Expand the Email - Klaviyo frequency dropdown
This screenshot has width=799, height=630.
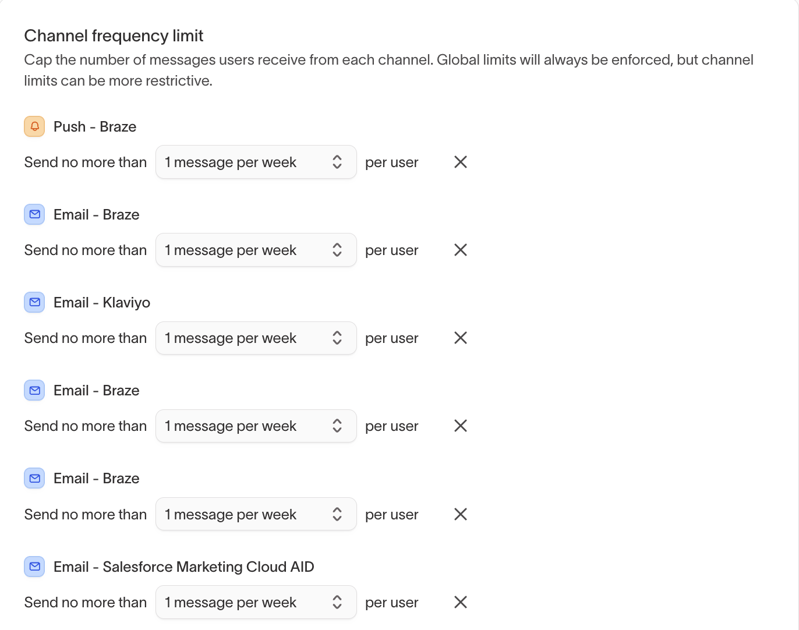click(256, 338)
